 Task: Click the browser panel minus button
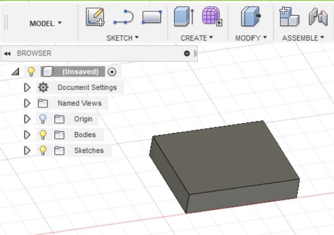pos(187,54)
